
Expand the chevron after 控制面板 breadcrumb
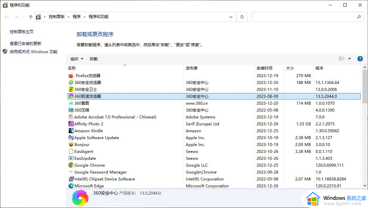(x=68, y=17)
